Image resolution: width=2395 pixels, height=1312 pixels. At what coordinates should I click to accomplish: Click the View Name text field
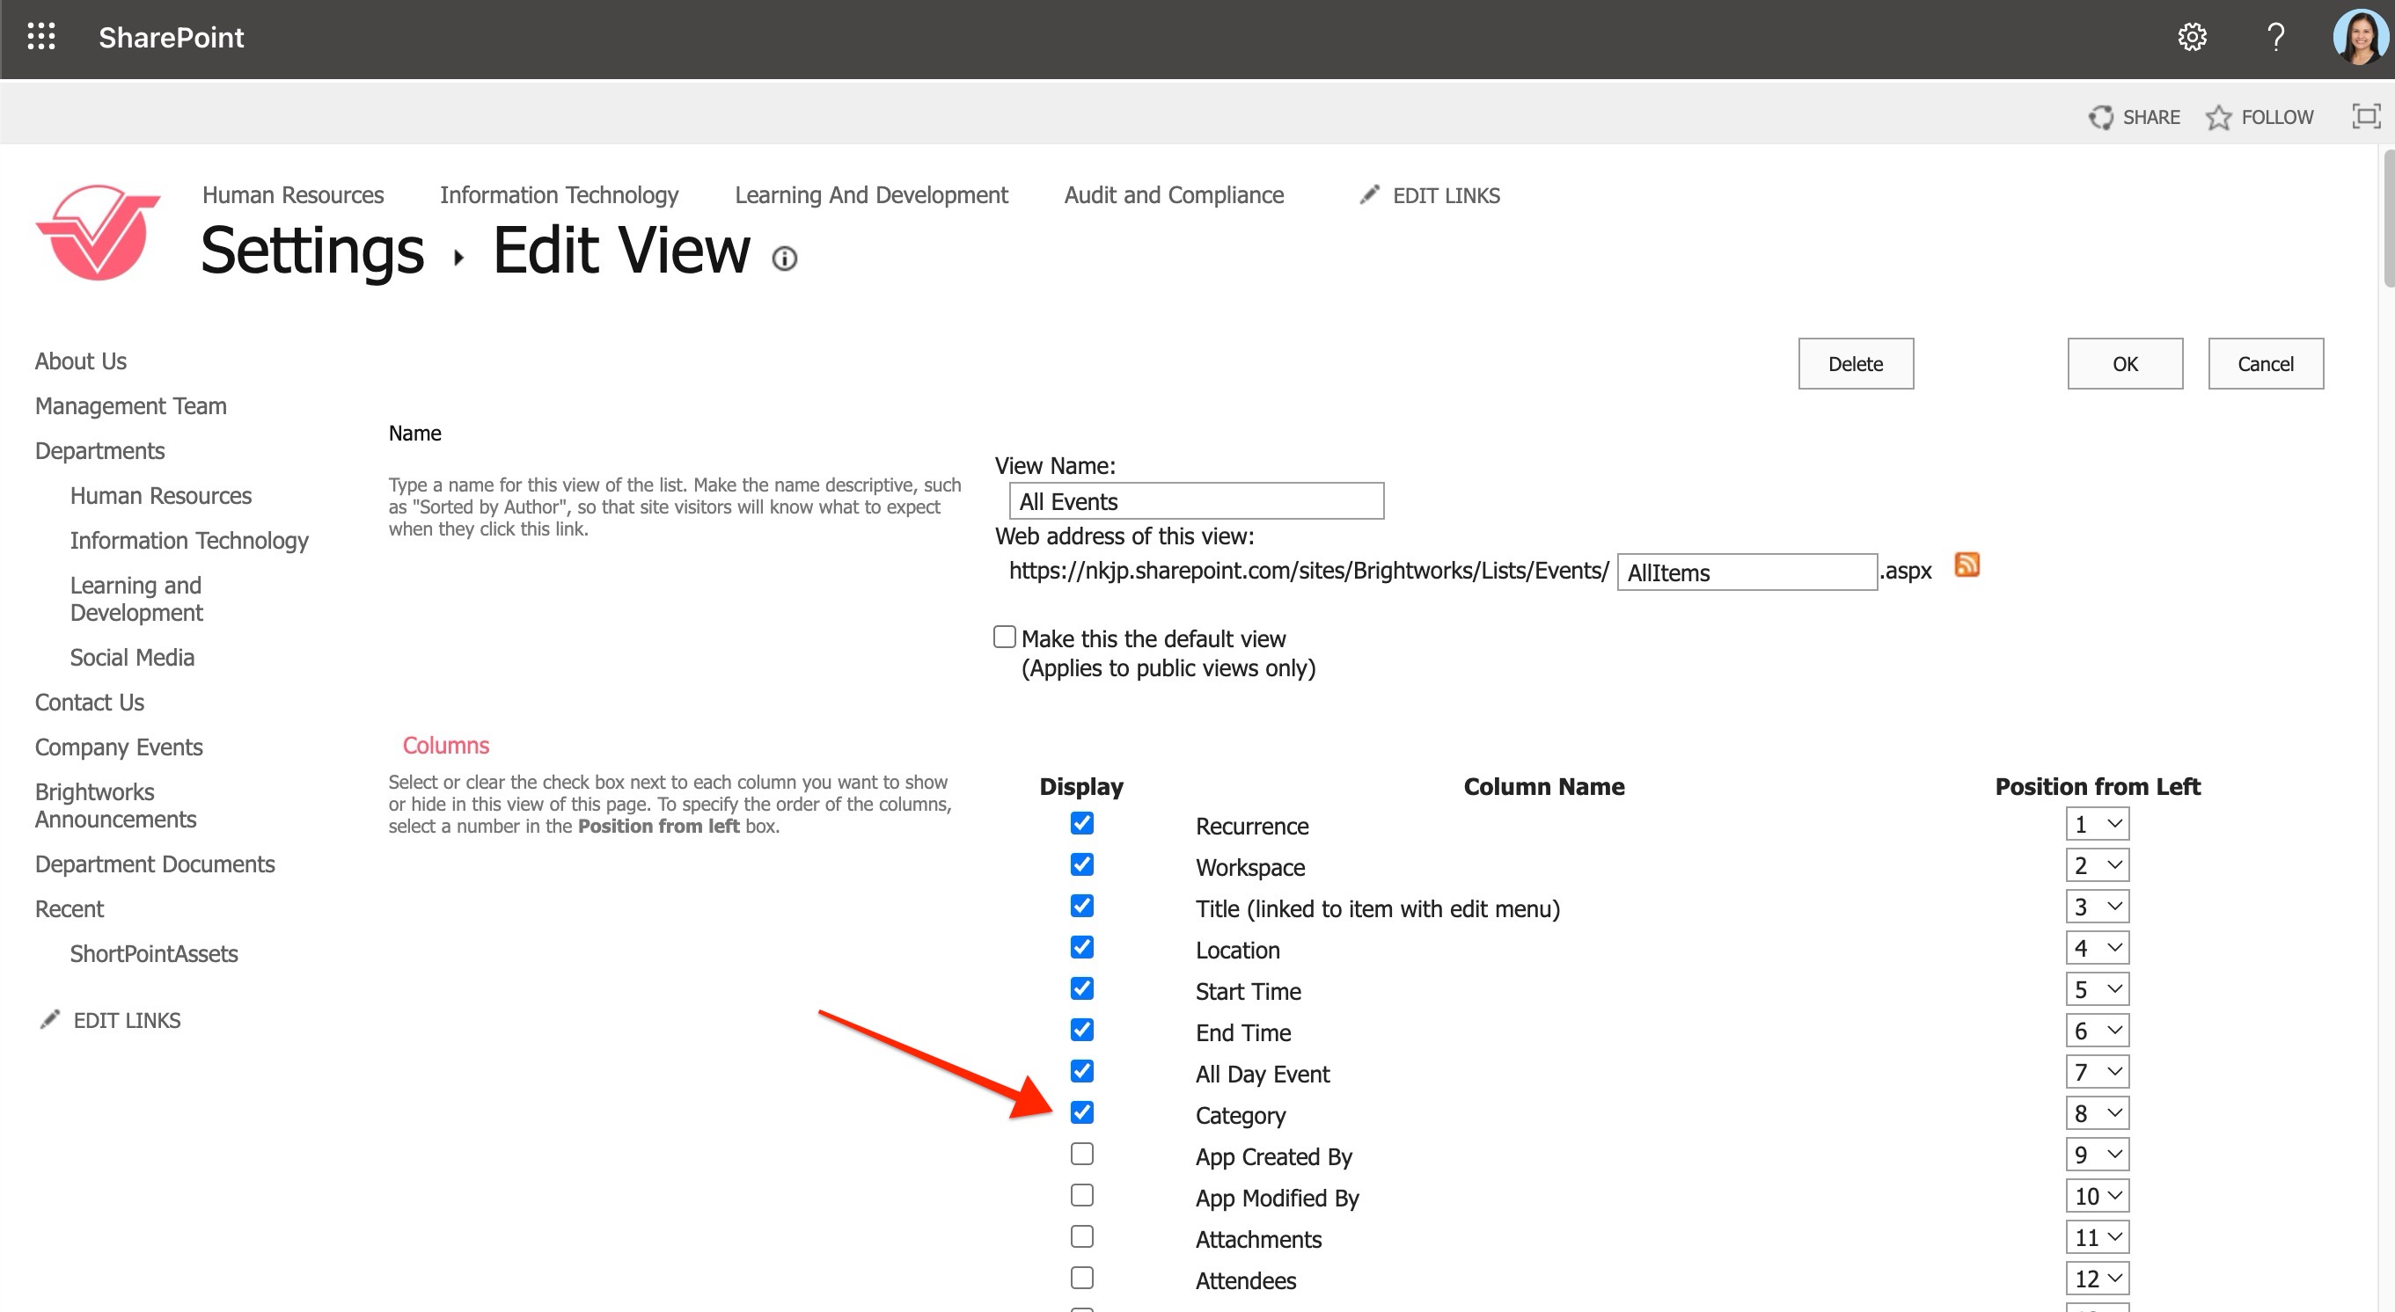point(1196,502)
